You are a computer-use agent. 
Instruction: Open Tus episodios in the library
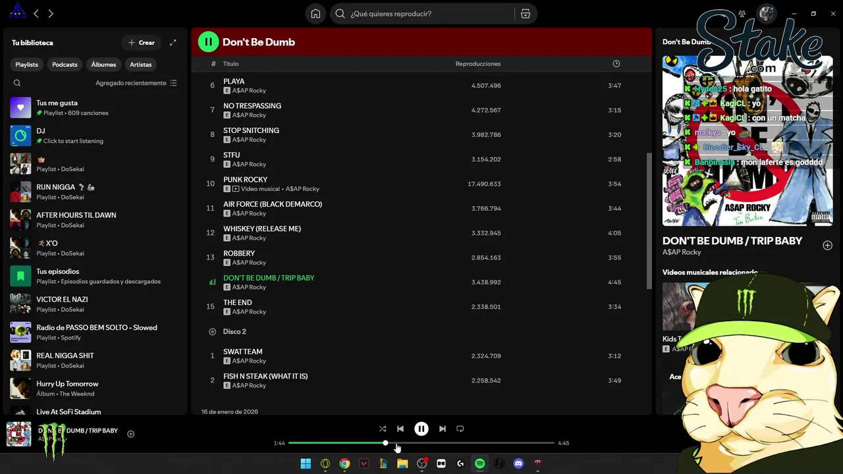point(94,276)
